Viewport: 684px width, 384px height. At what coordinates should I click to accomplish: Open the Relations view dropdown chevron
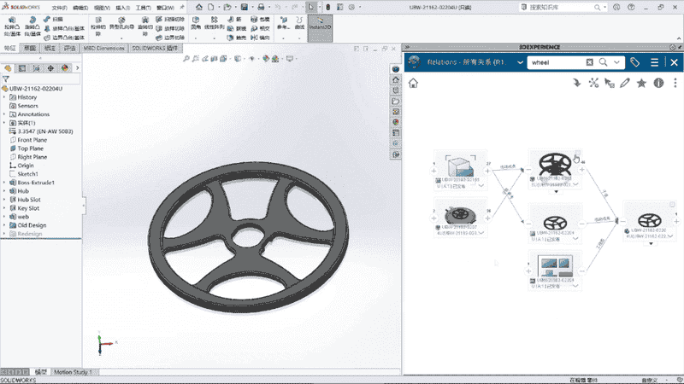coord(520,62)
